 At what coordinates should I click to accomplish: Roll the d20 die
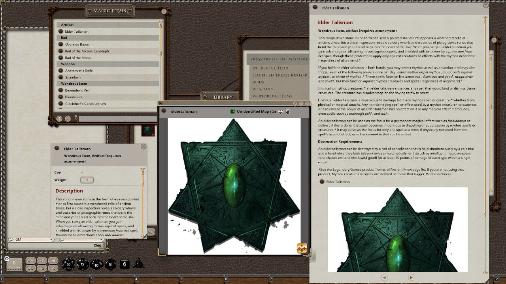pyautogui.click(x=68, y=264)
